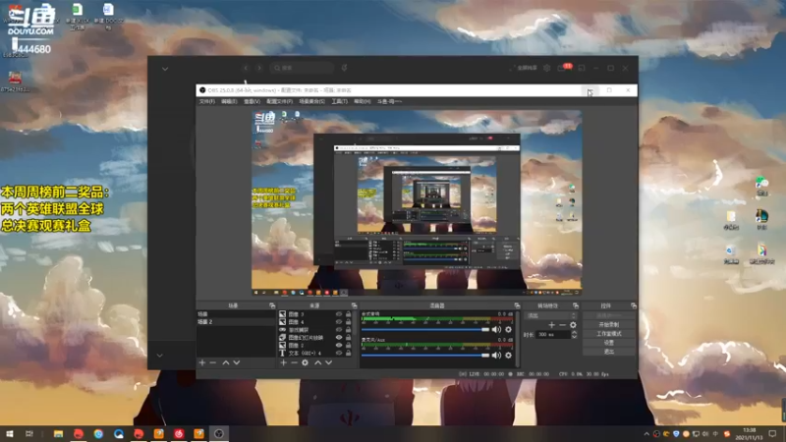Click the back arrow in the dark window
This screenshot has width=786, height=442.
point(246,68)
